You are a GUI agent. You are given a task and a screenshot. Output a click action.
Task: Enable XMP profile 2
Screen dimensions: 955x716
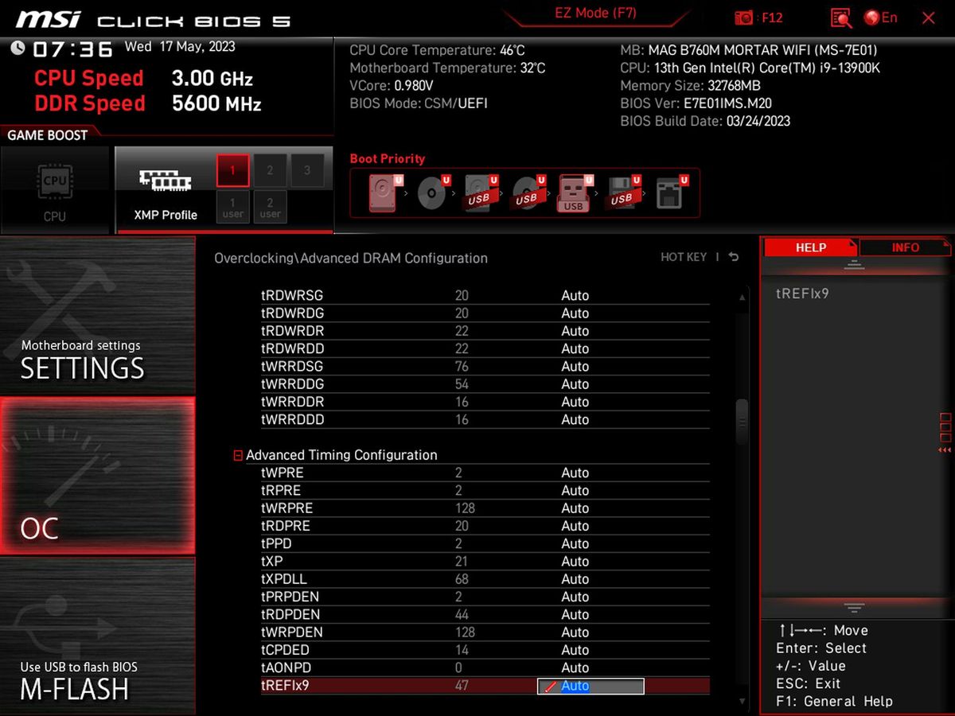[271, 170]
